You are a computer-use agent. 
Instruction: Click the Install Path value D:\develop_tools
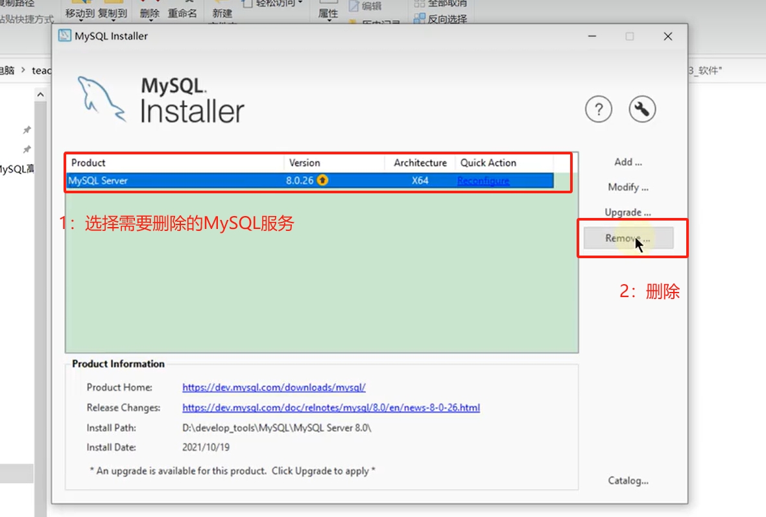(x=276, y=427)
